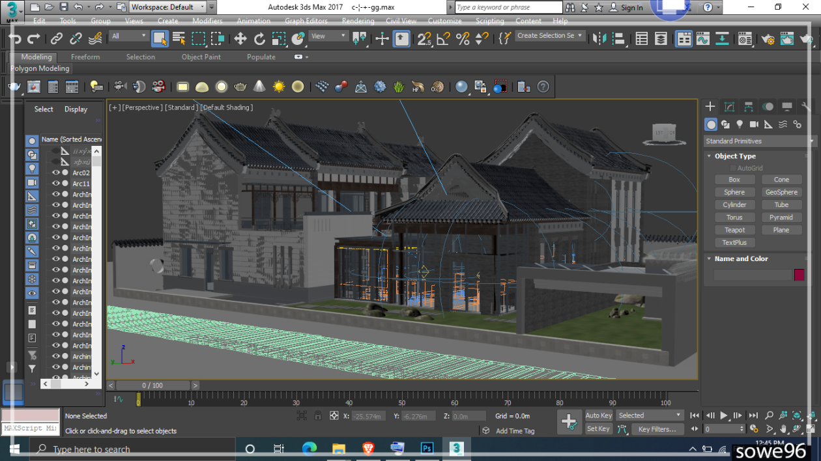Toggle visibility eye of Arc11
The height and width of the screenshot is (461, 821).
pyautogui.click(x=56, y=184)
